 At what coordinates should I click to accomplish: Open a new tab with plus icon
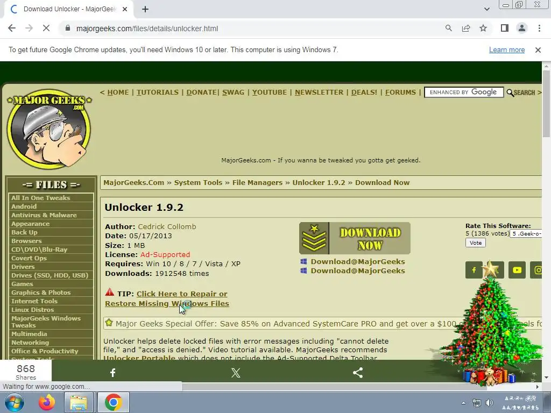click(145, 10)
